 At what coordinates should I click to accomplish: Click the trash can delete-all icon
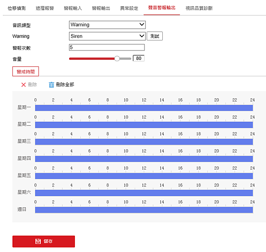[x=51, y=85]
